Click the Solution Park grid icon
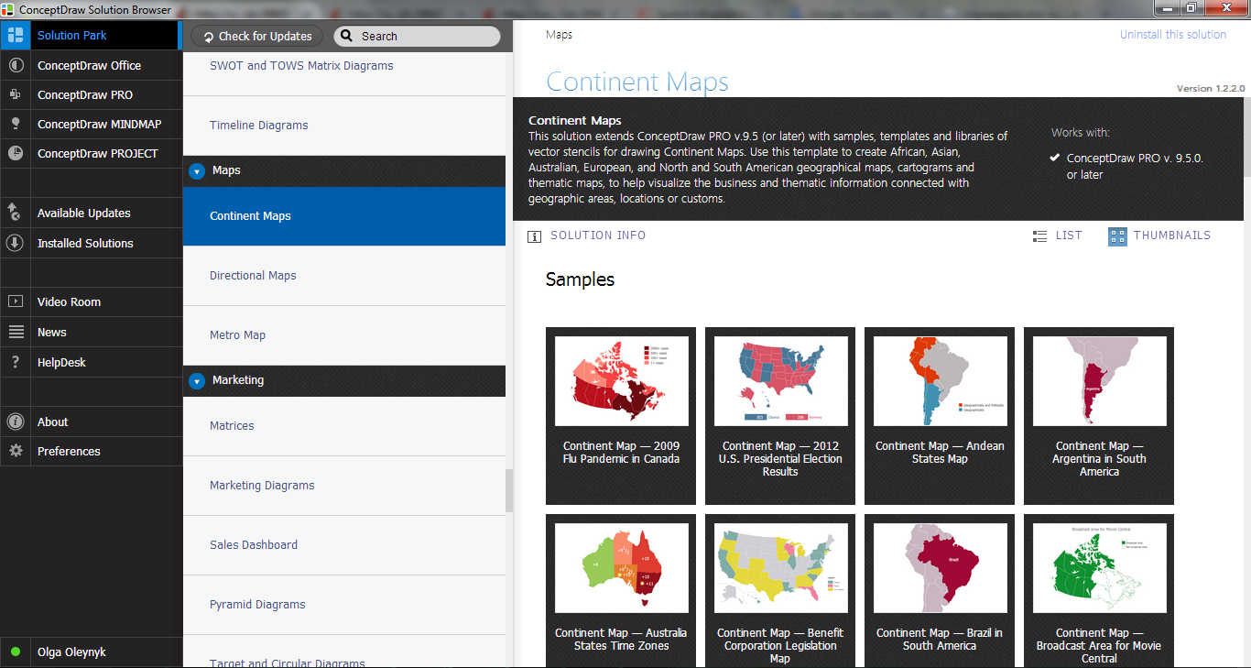 point(15,36)
